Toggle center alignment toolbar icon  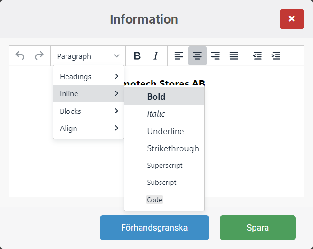197,56
